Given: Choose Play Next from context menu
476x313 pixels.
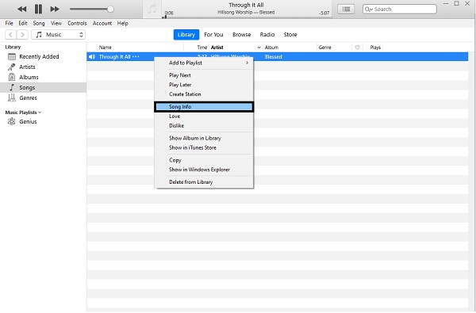Looking at the screenshot, I should pos(204,75).
